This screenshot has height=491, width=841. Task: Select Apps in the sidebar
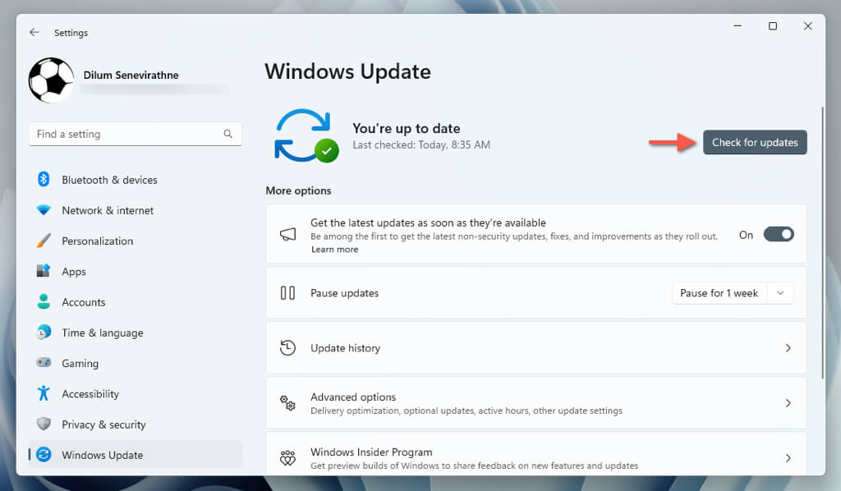coord(136,271)
